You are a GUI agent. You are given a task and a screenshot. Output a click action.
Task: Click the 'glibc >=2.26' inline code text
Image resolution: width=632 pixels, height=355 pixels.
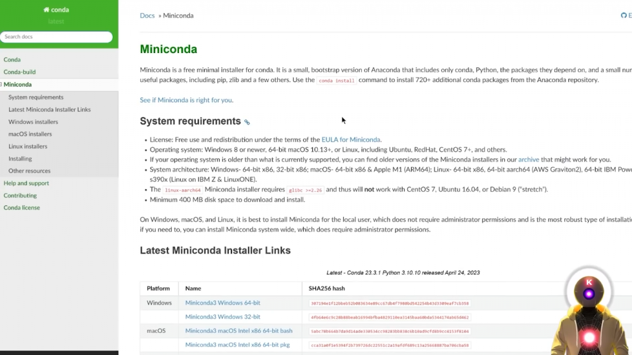coord(306,190)
